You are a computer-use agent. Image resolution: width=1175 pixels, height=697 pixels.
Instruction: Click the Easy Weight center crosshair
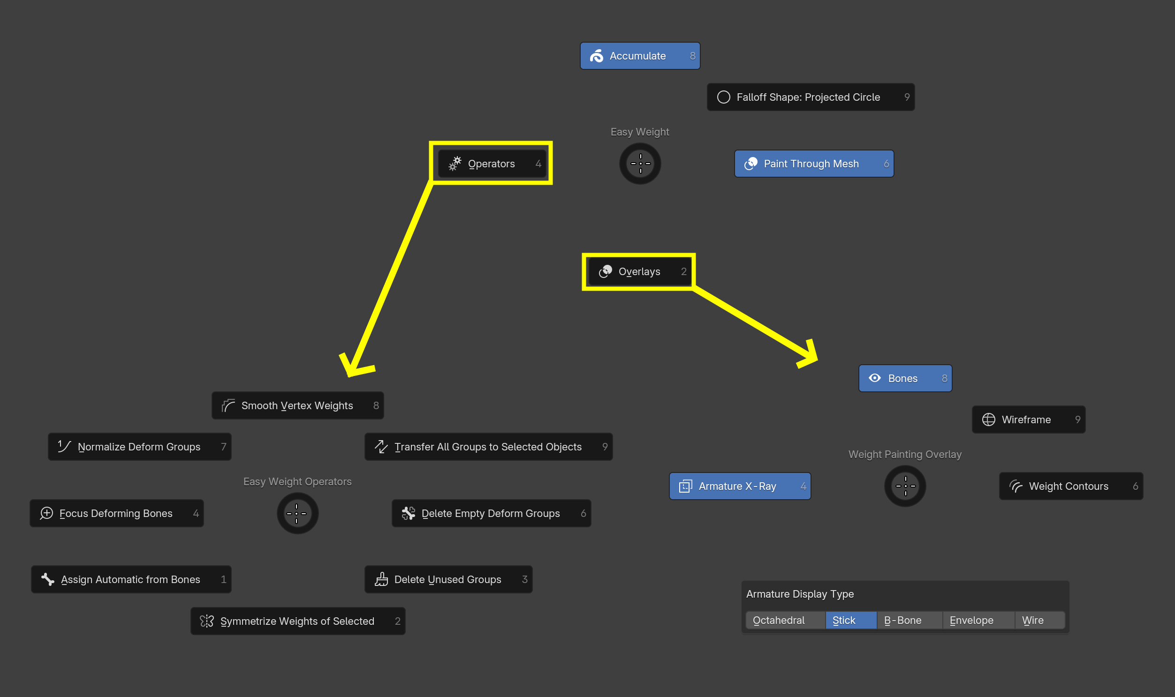639,163
